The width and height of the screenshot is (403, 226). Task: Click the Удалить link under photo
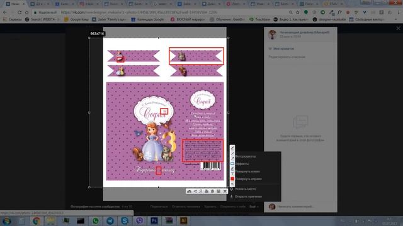point(210,207)
